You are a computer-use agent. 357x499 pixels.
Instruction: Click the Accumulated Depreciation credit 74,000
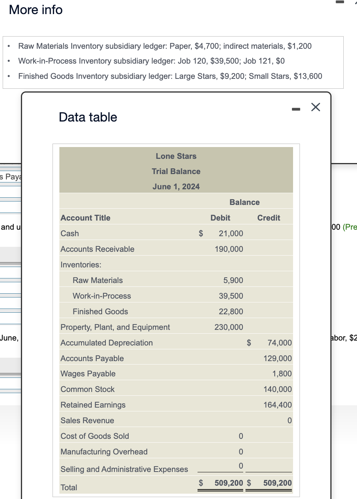[x=279, y=343]
